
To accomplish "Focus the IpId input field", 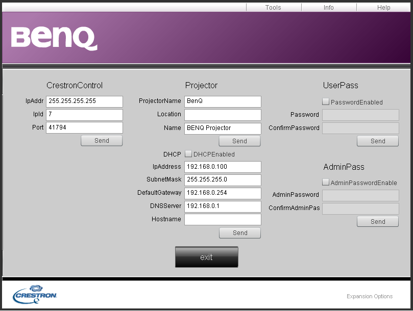I will [x=85, y=115].
